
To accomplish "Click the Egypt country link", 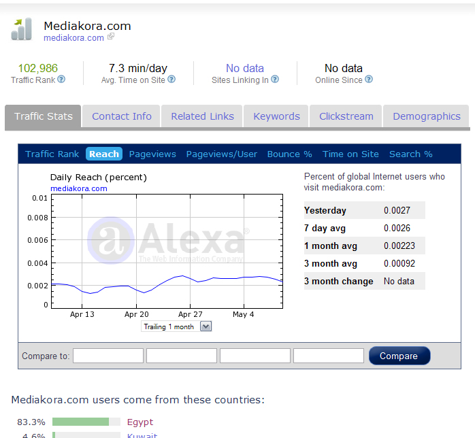I will (x=140, y=422).
